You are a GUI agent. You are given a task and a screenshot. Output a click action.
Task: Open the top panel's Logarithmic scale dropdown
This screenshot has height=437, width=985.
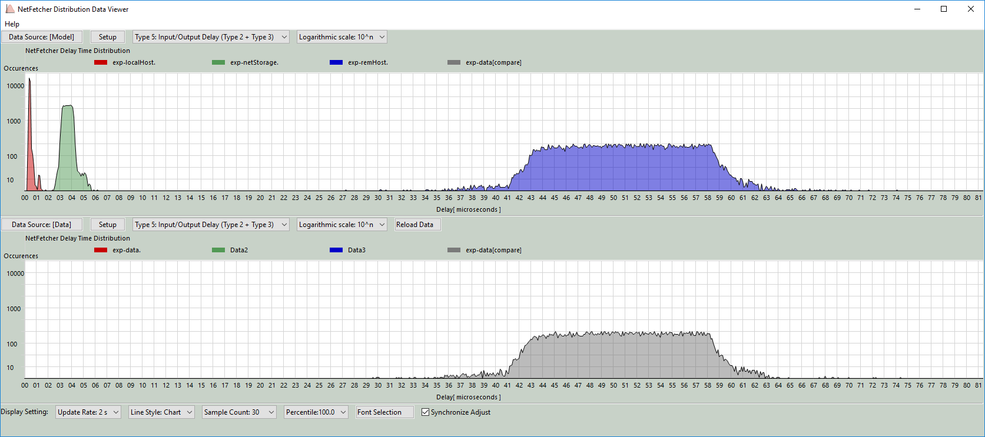tap(341, 37)
